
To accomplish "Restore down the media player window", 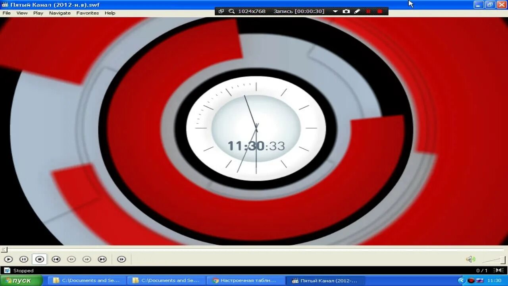I will tap(491, 5).
